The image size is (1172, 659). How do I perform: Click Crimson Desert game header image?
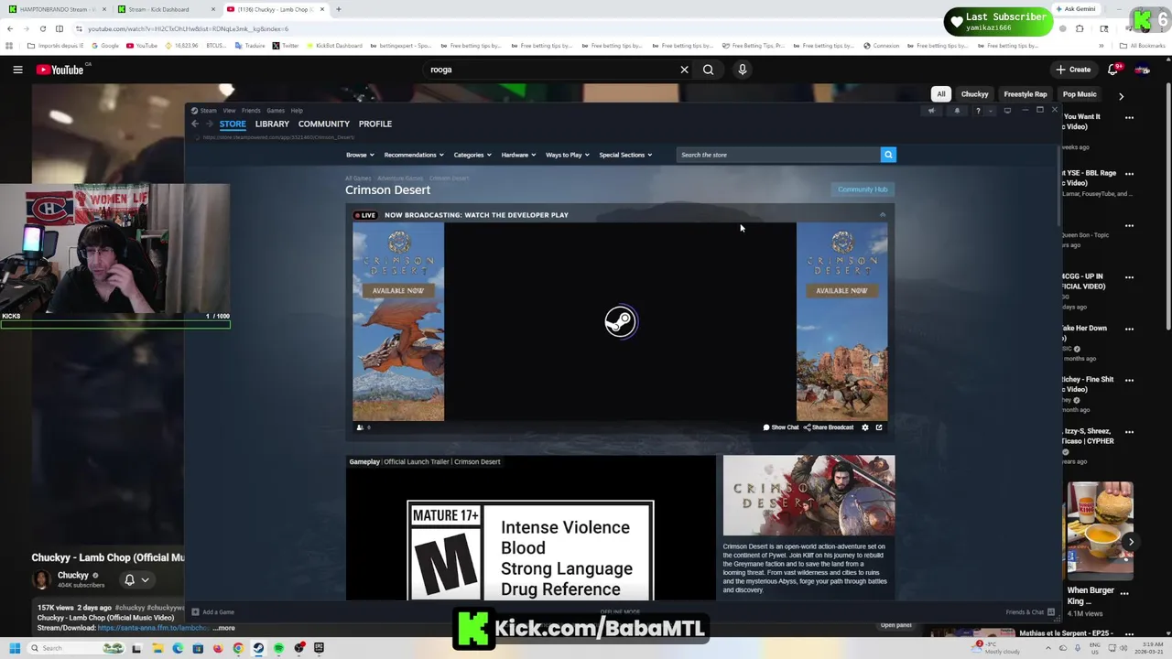point(808,495)
